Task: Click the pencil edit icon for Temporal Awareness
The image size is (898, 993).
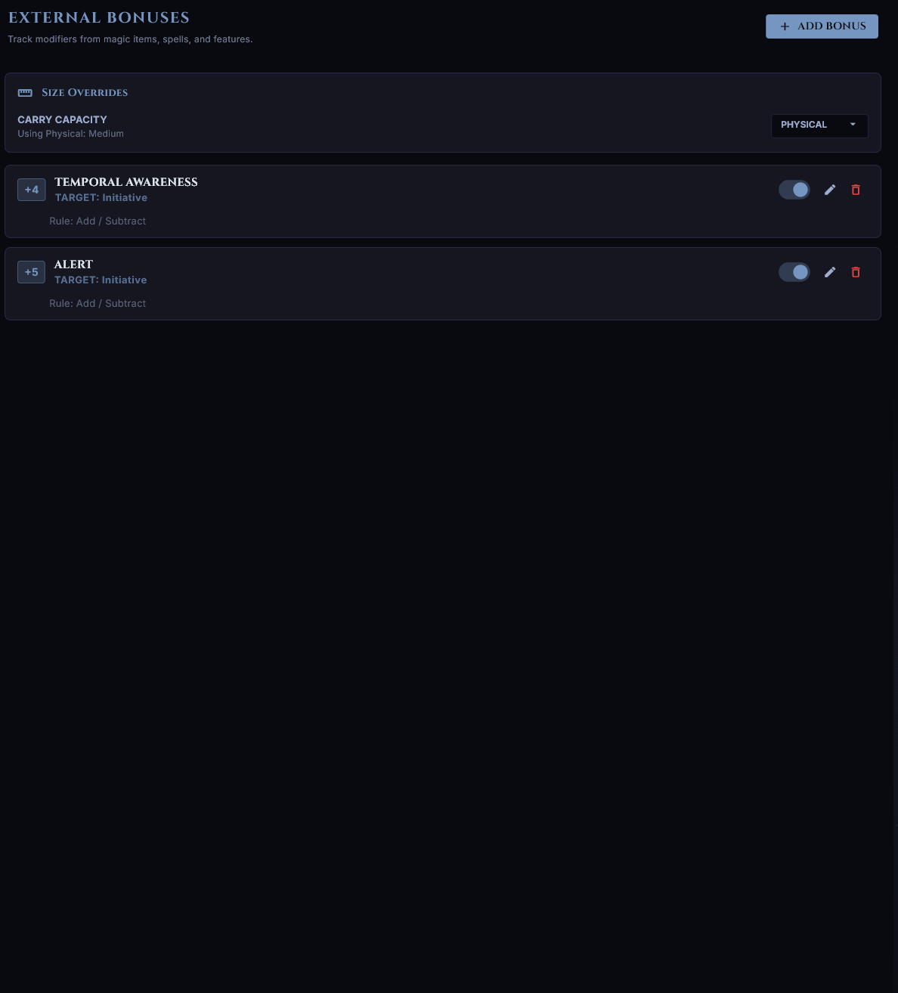Action: tap(830, 190)
